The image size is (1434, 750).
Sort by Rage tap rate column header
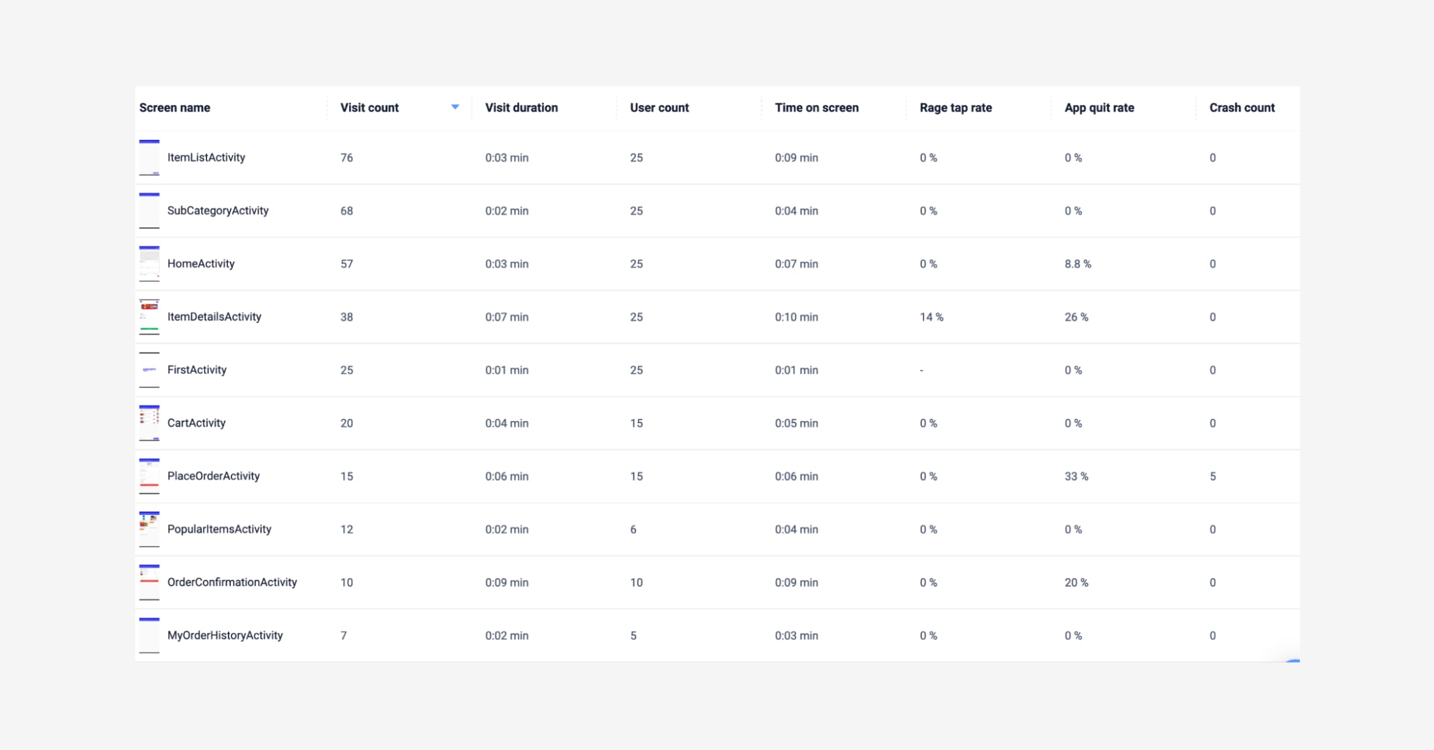[956, 107]
